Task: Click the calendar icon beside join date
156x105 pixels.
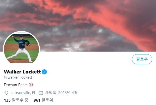Action: pyautogui.click(x=41, y=93)
